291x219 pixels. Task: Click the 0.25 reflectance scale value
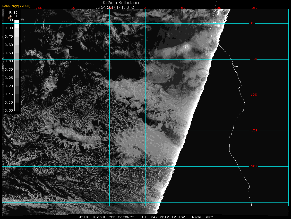click(9, 78)
